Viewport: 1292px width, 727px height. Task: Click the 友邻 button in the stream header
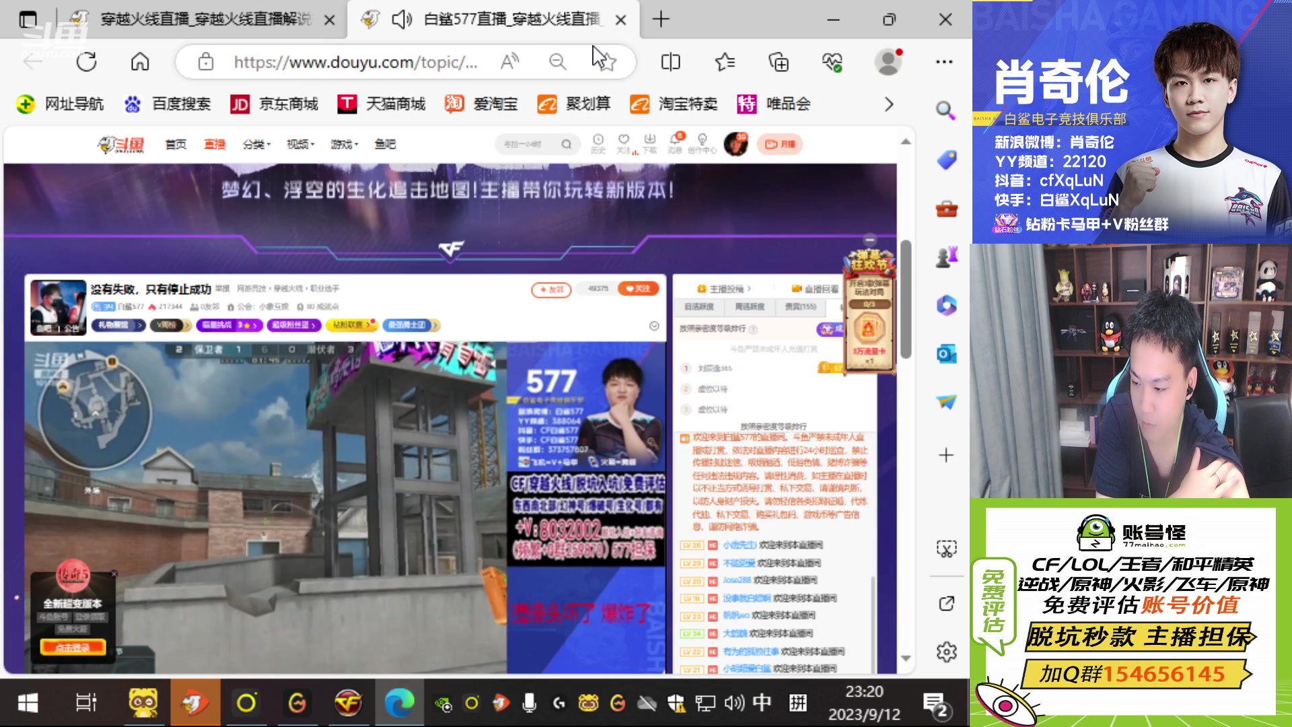551,289
